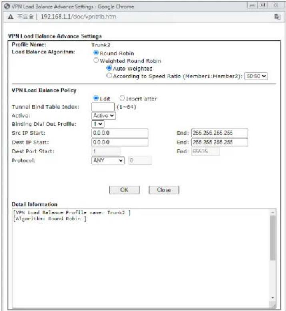Close the Chrome popup window
The height and width of the screenshot is (311, 286).
pos(276,5)
